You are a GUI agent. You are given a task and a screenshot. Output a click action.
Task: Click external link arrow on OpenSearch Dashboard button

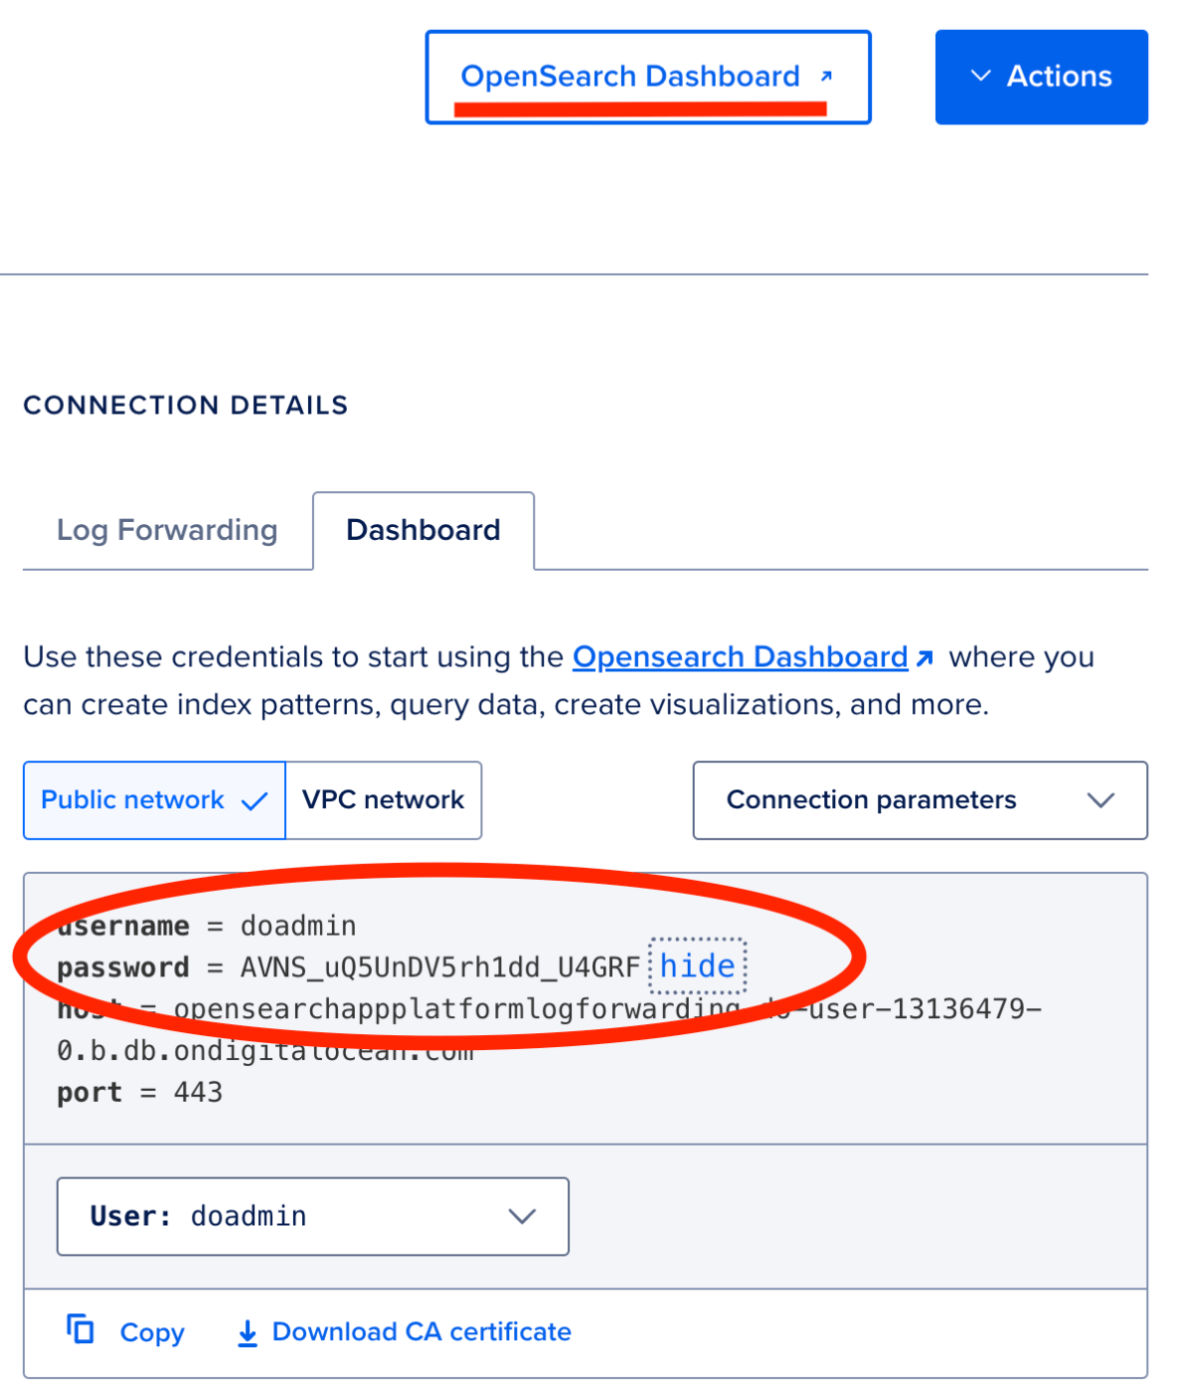tap(826, 76)
